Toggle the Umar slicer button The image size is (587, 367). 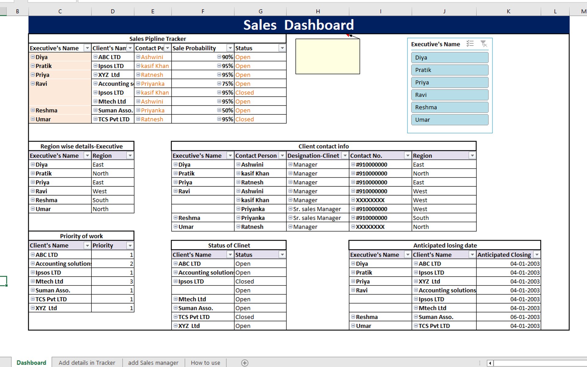449,120
